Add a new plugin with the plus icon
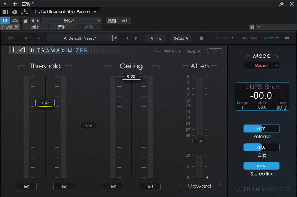This screenshot has width=297, height=197. click(x=15, y=4)
